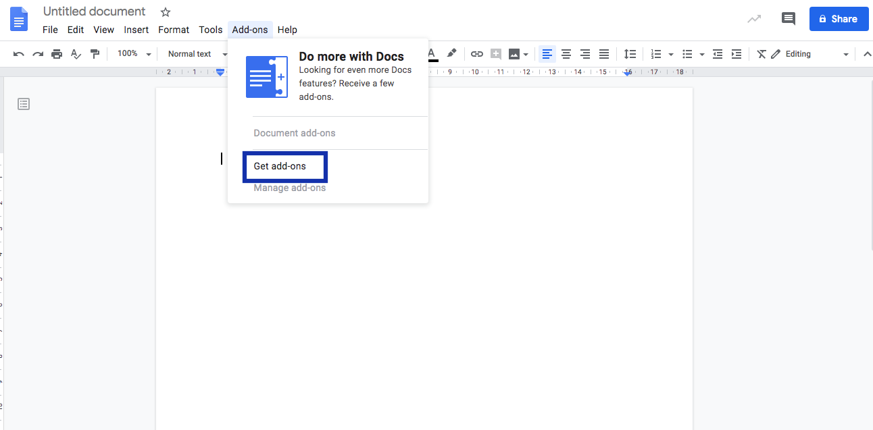Collapse the menus with the chevron-up arrow
The image size is (873, 430).
click(x=868, y=54)
